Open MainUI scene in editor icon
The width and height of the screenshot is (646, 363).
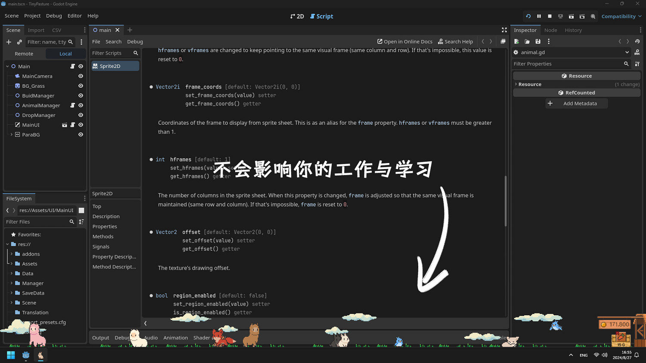coord(65,125)
